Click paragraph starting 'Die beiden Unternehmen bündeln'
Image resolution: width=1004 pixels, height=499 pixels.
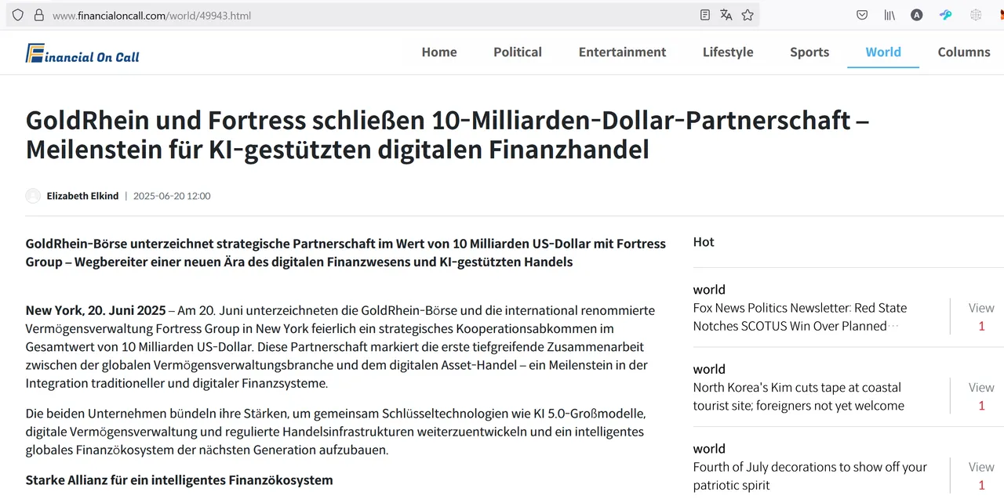[x=336, y=431]
